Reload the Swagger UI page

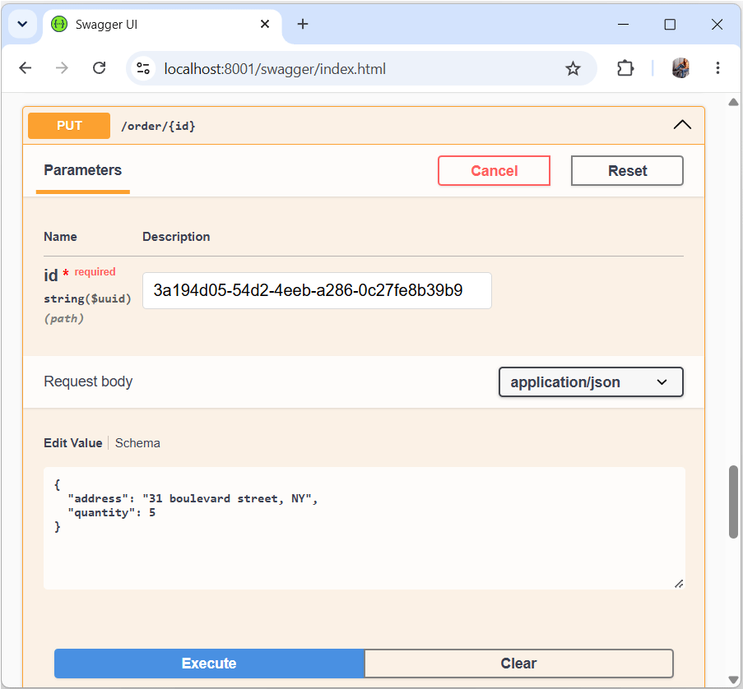[99, 68]
